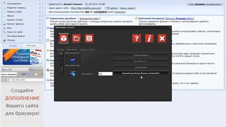Click the Поиск по сайту magnifier icon
This screenshot has height=127, width=226.
5,32
